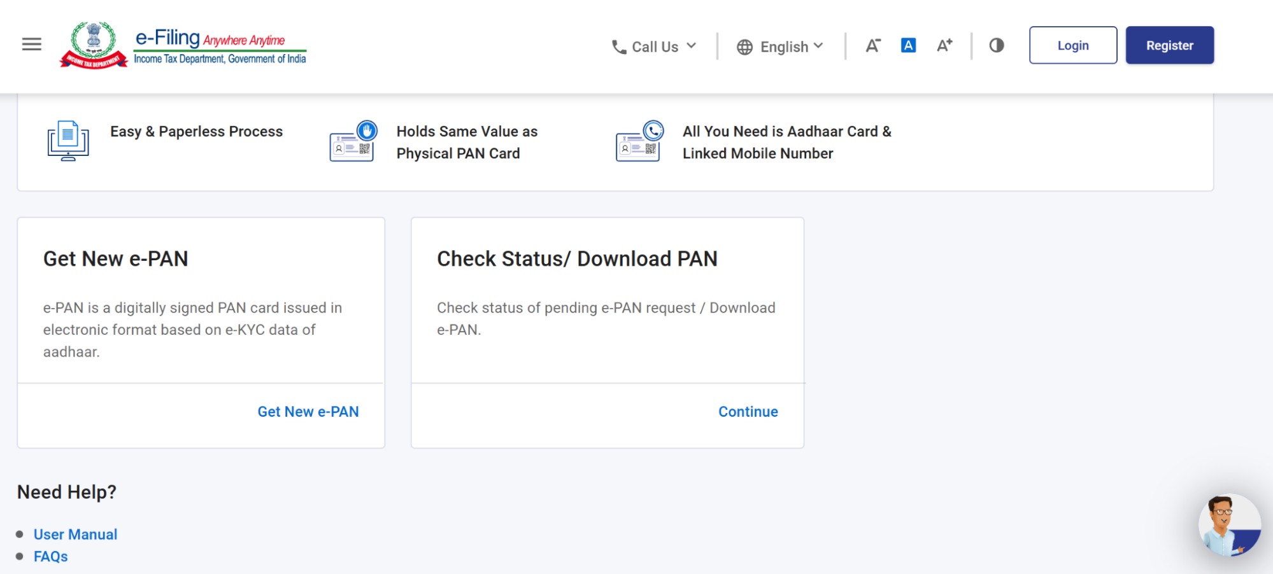Click the 'Get New e-PAN' card heading

[x=115, y=259]
